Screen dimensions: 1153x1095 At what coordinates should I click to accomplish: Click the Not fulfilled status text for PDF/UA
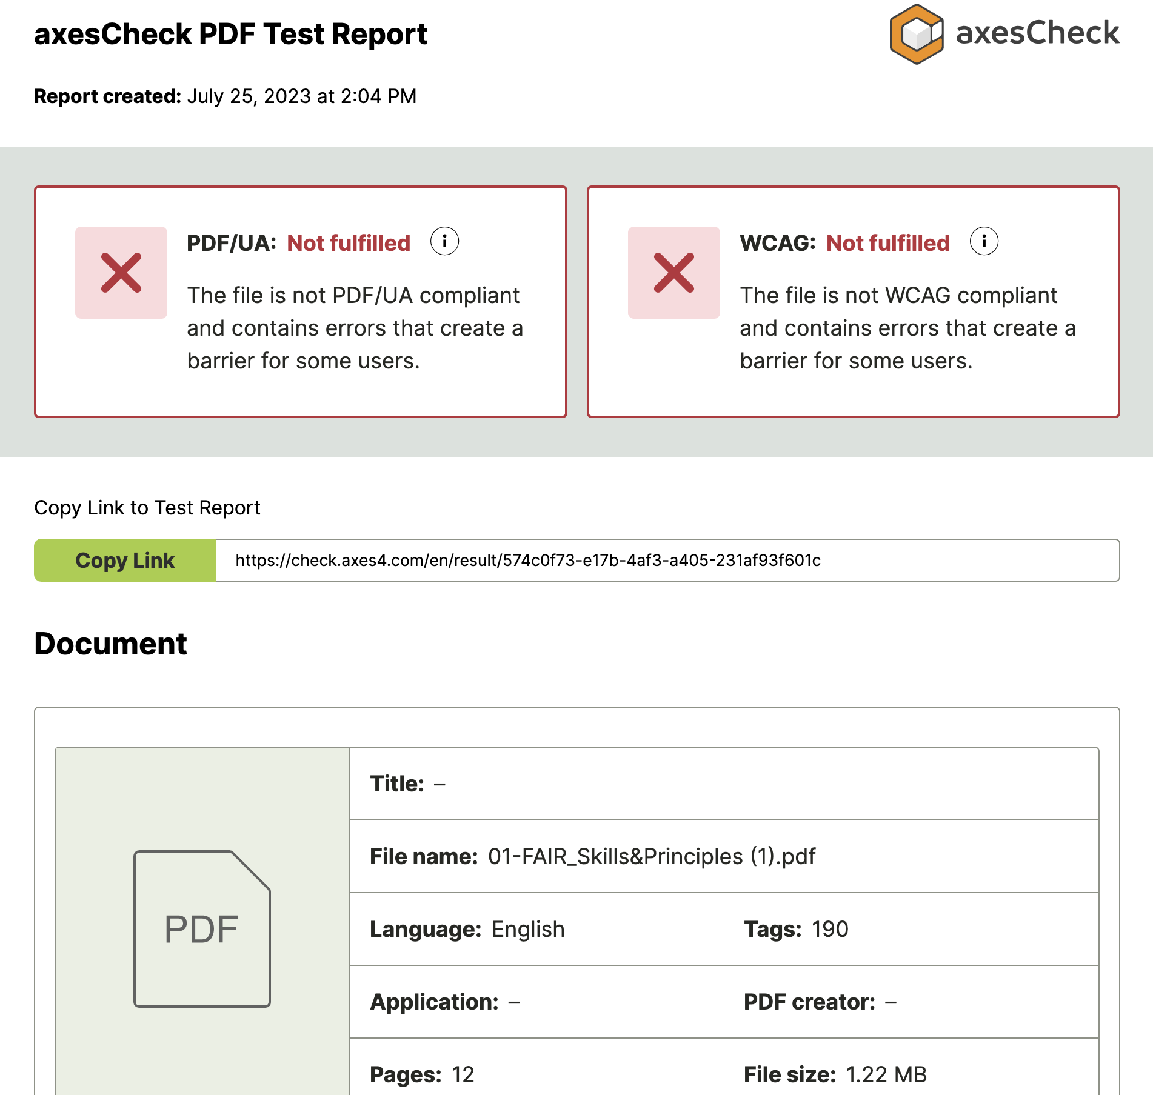[x=349, y=242]
